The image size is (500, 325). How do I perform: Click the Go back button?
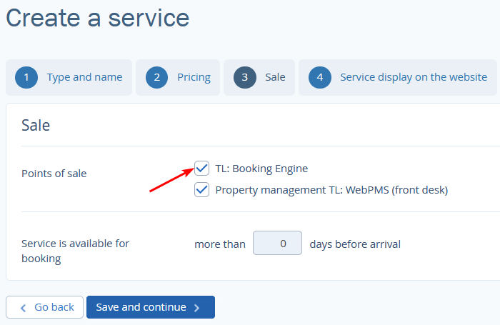click(x=44, y=307)
